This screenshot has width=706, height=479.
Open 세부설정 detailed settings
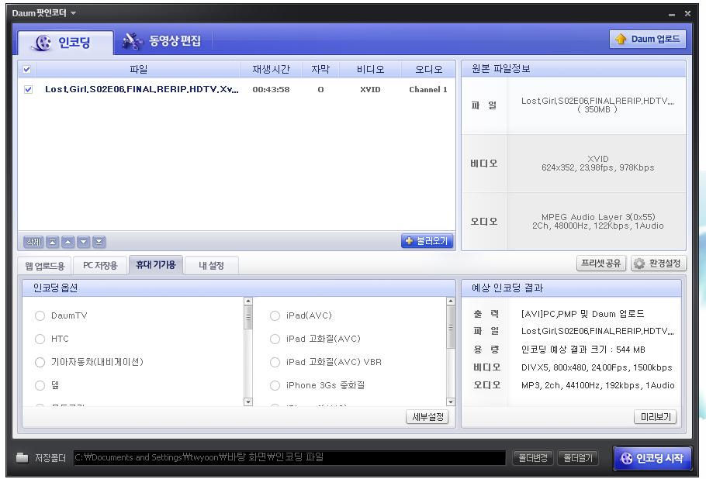[x=427, y=417]
